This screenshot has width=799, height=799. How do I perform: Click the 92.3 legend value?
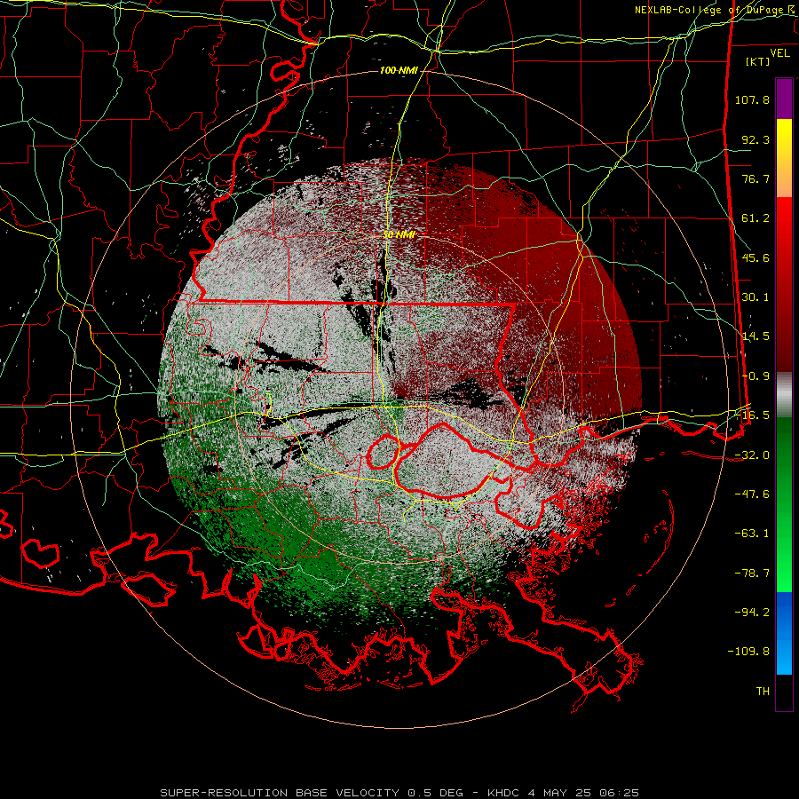pyautogui.click(x=755, y=139)
